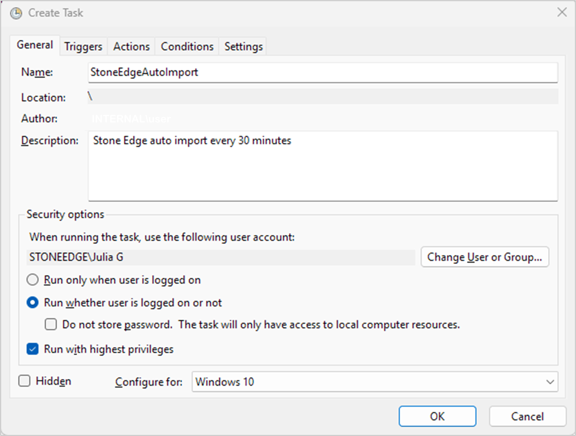Tick the Hidden checkbox
The height and width of the screenshot is (436, 576).
24,381
